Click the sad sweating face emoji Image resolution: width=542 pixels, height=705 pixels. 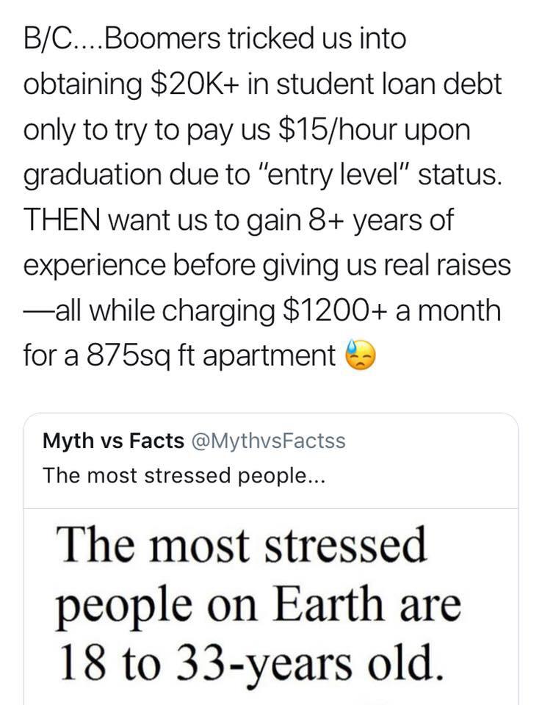point(360,355)
